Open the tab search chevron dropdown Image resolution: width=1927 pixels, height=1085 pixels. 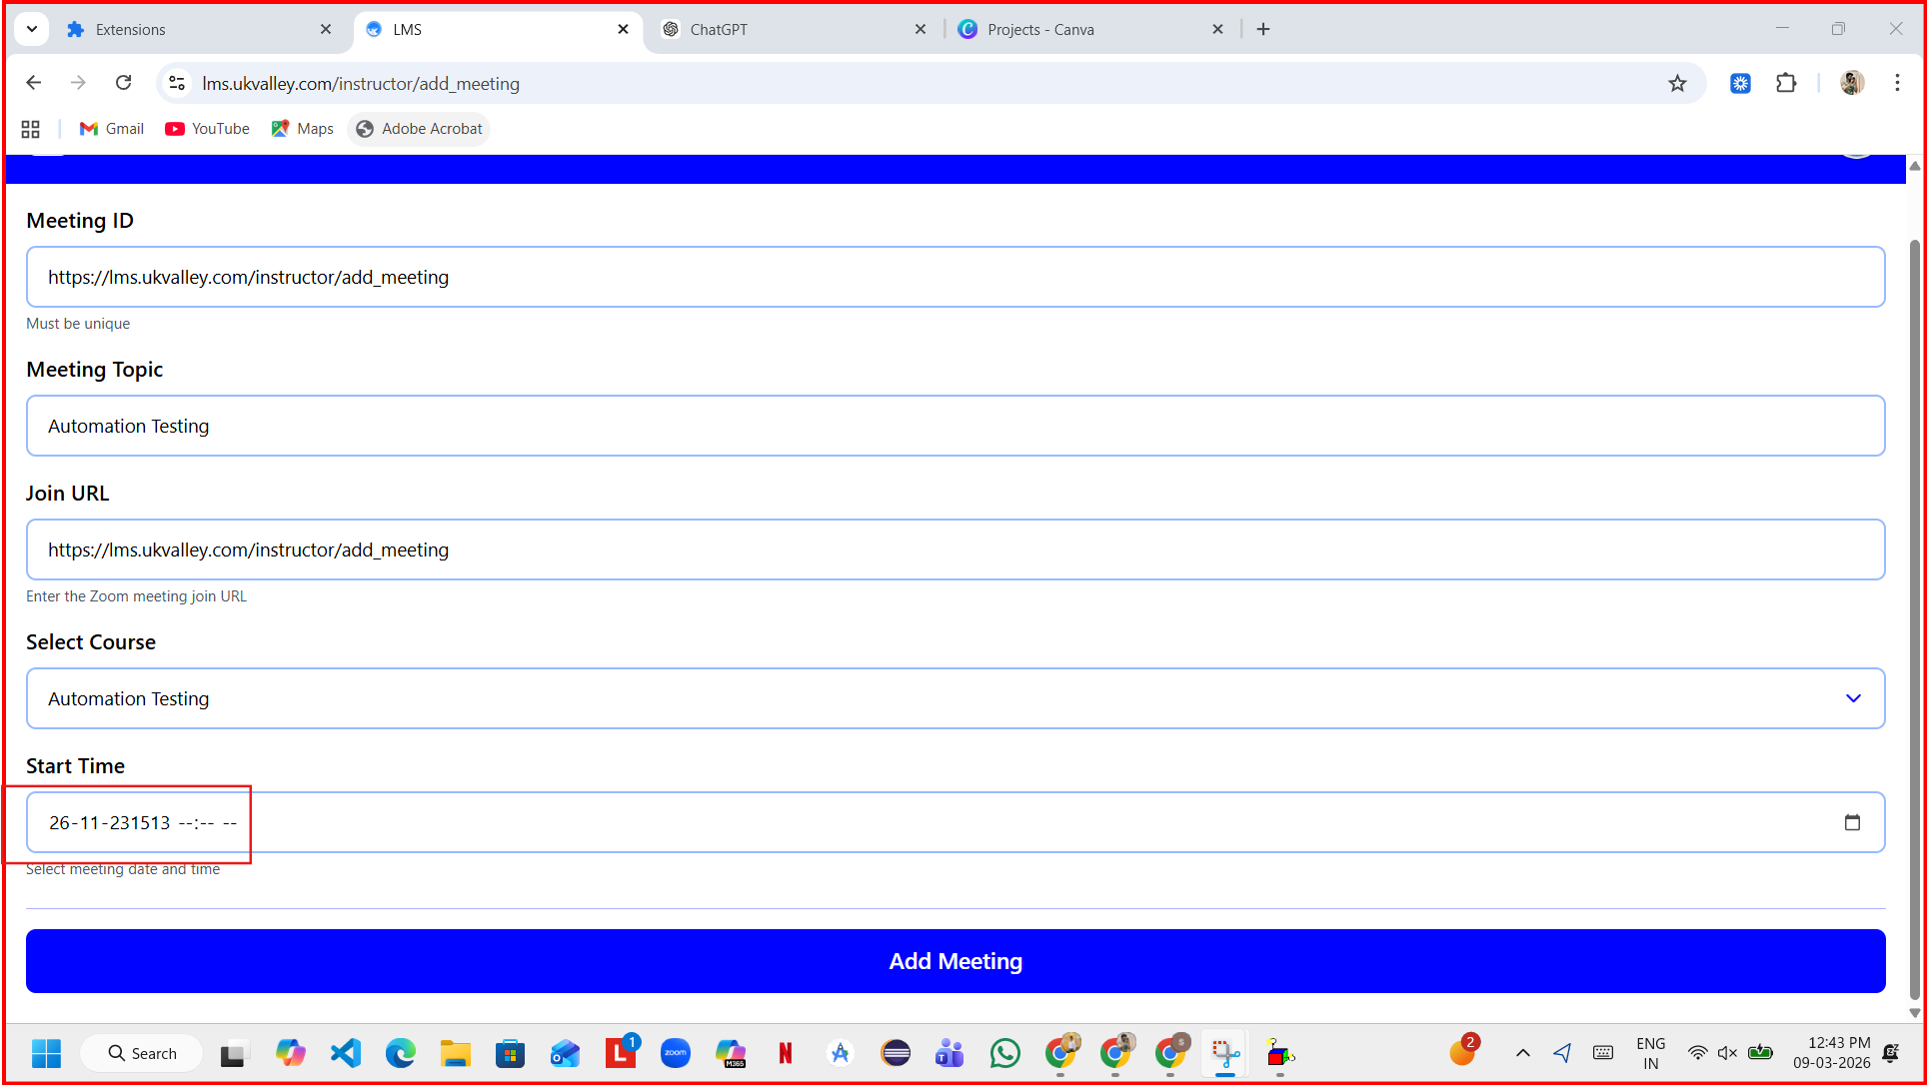pos(32,29)
